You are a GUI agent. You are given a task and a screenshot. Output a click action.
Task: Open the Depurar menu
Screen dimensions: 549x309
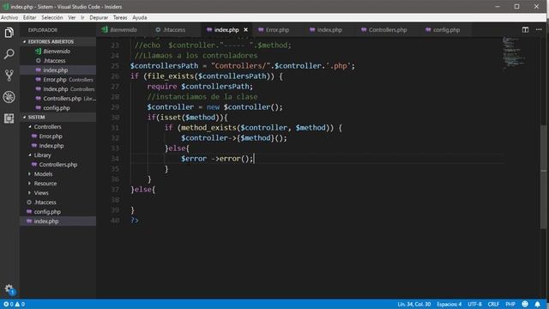point(99,17)
